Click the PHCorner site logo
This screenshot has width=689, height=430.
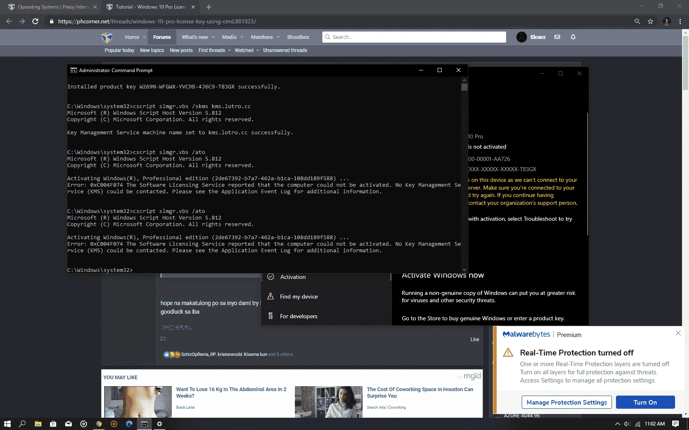[x=107, y=37]
